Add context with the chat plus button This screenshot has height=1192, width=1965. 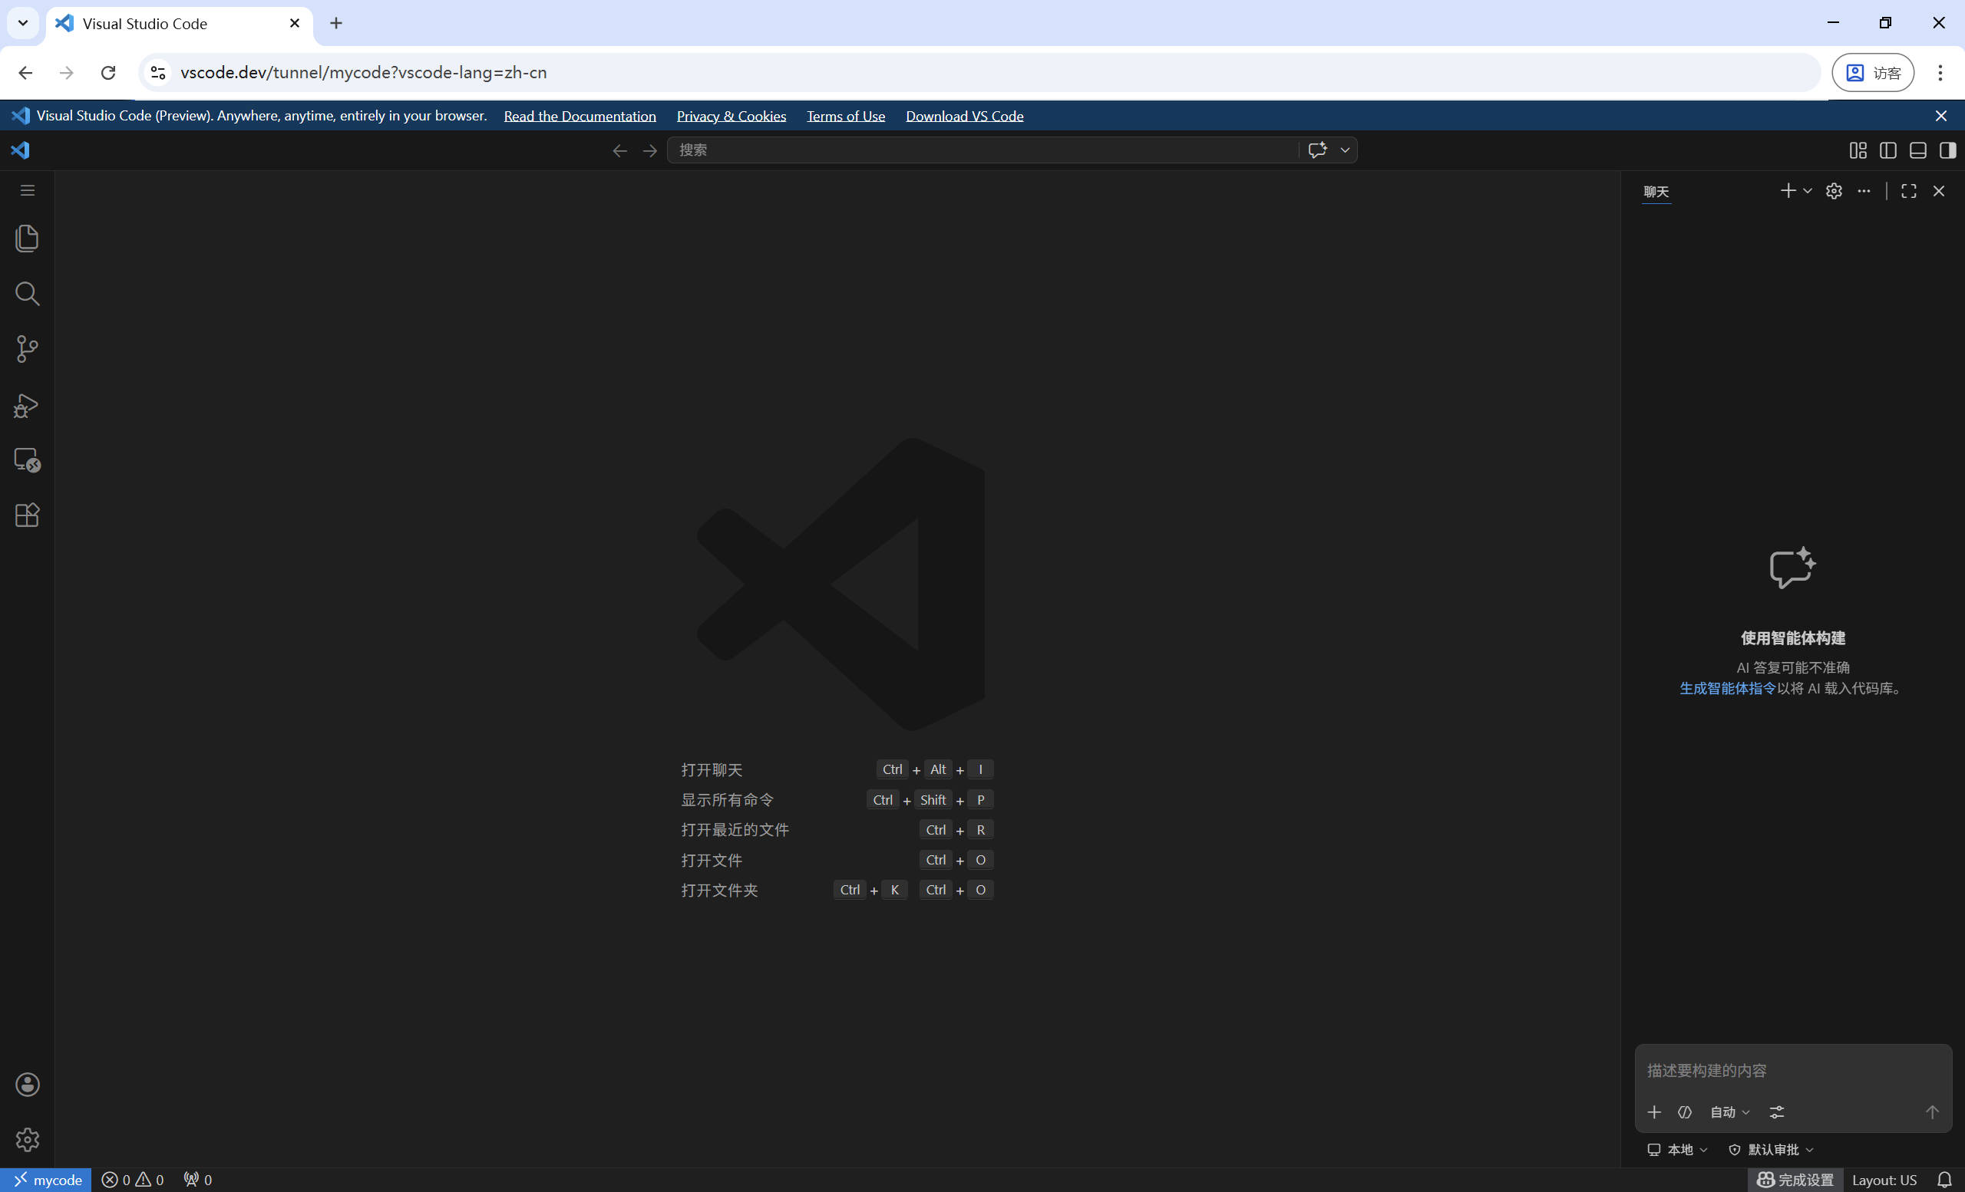(1655, 1111)
